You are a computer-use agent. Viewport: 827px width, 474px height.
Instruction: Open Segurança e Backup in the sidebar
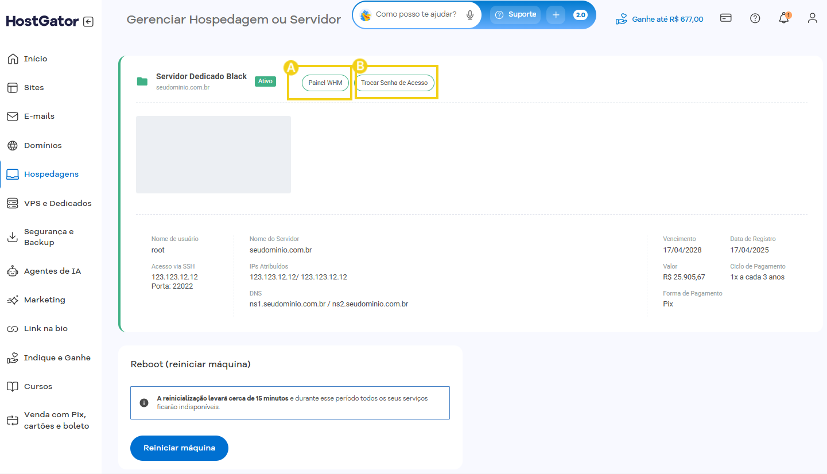click(49, 237)
